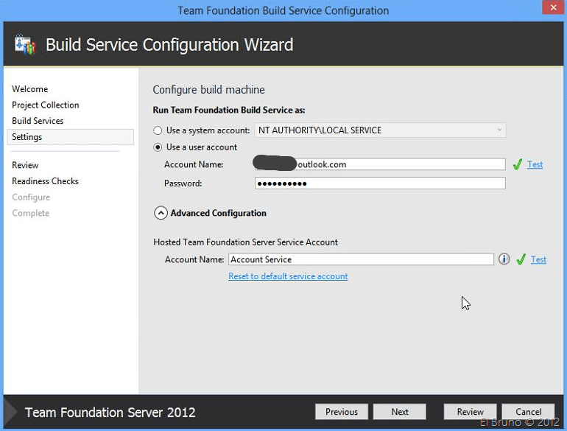Select 'Use a user account' radio button
This screenshot has width=567, height=431.
(x=158, y=147)
